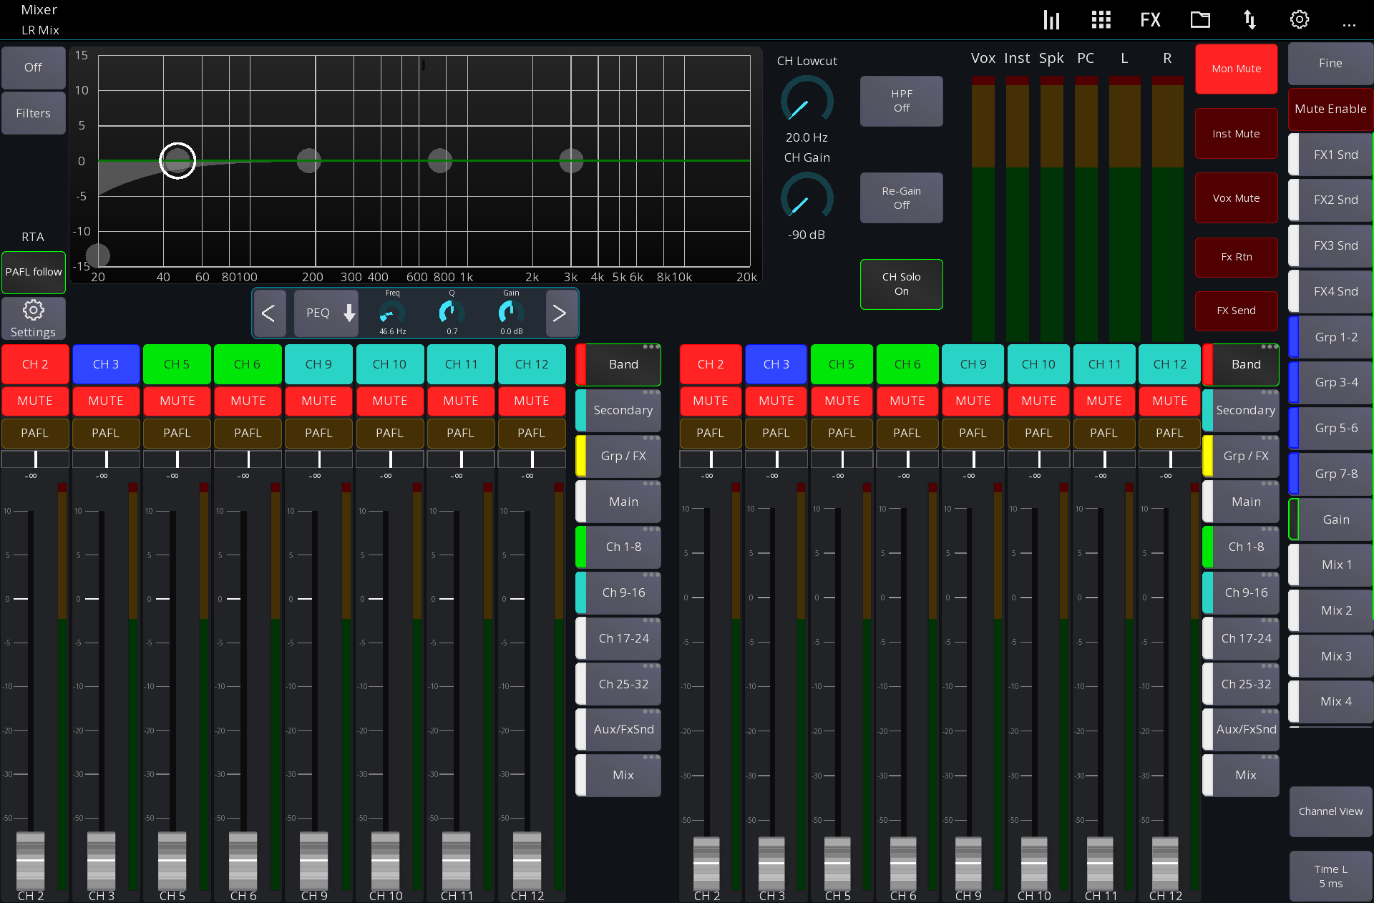Click the I/O patching arrows icon

tap(1249, 19)
